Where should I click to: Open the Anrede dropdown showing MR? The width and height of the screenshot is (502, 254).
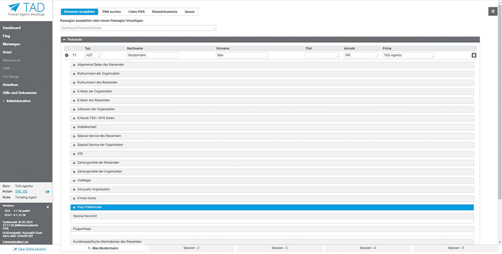pyautogui.click(x=360, y=56)
